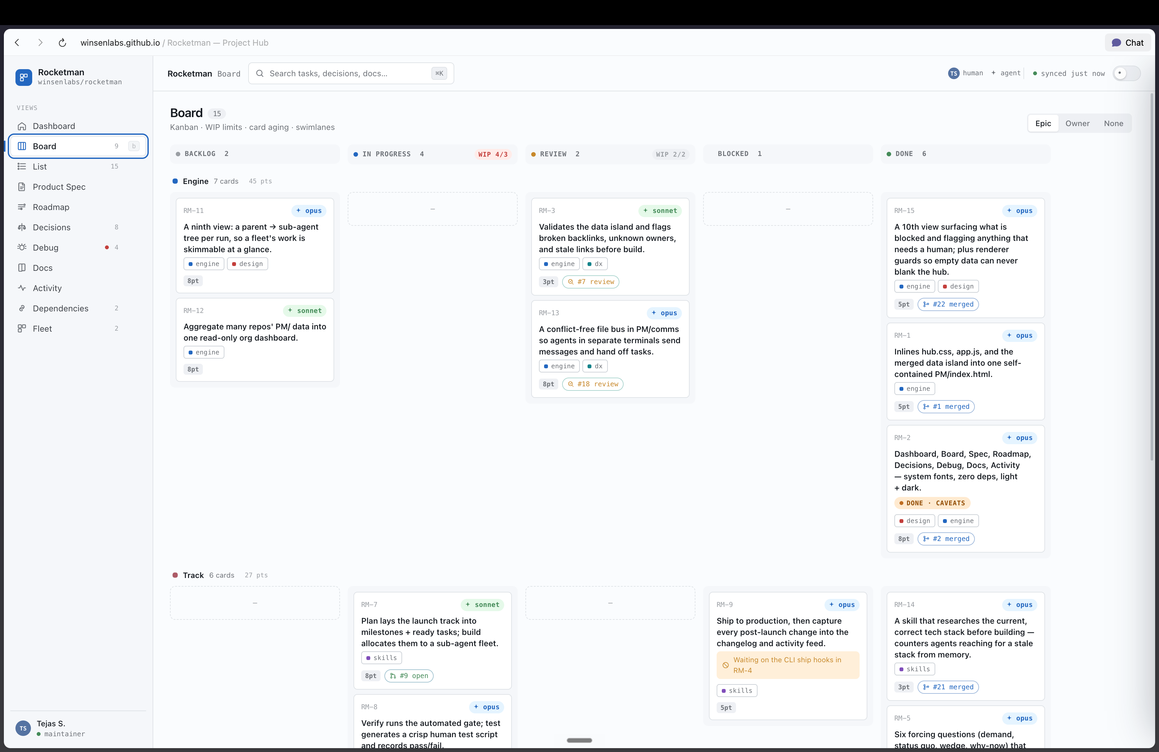Click the Review column WIP 2/2 badge

pyautogui.click(x=670, y=154)
